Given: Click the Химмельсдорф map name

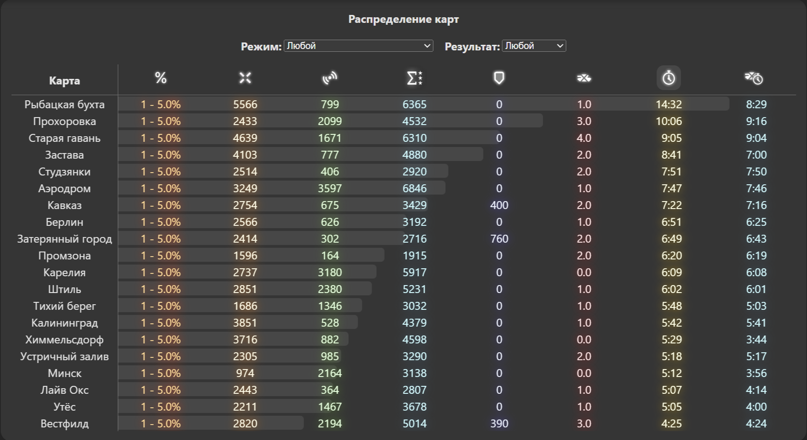Looking at the screenshot, I should [x=64, y=340].
